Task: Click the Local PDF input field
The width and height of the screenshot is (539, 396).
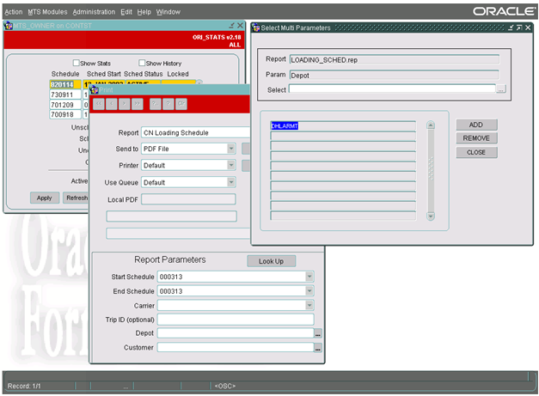Action: coord(188,199)
